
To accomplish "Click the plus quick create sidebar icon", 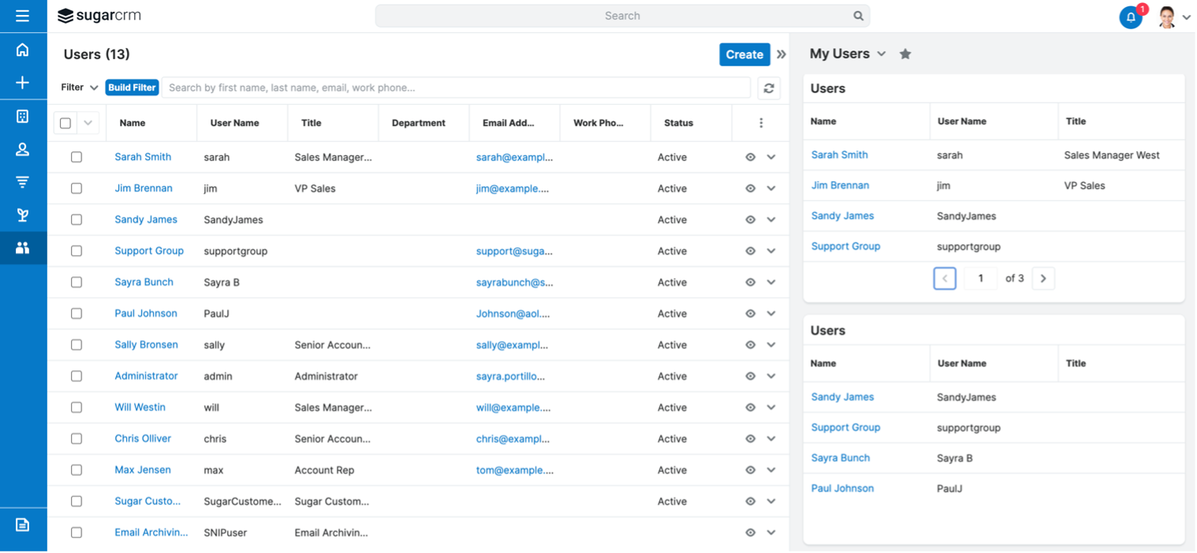I will coord(22,83).
